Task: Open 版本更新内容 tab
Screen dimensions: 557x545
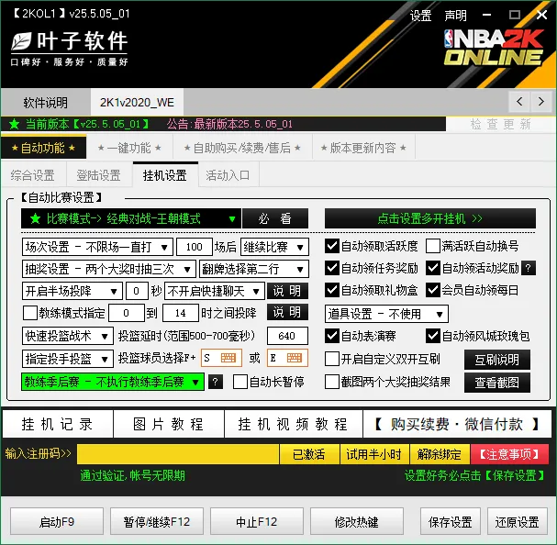Action: [x=363, y=148]
